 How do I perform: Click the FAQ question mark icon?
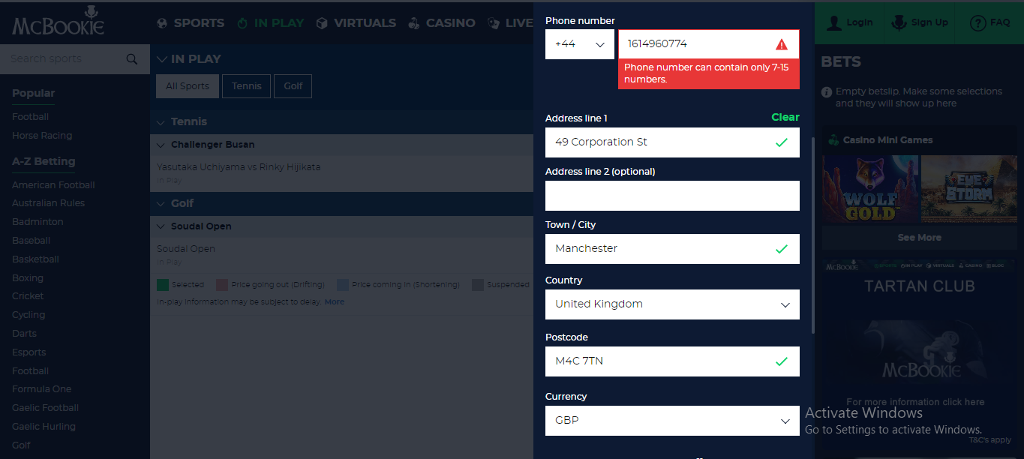point(977,22)
